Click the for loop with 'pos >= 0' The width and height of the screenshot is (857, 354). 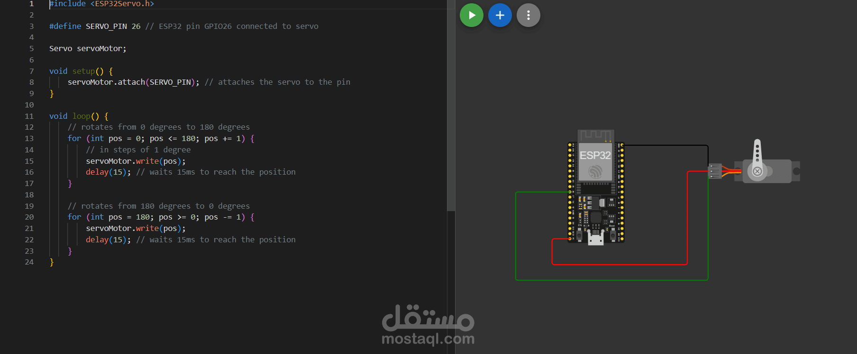pos(161,217)
